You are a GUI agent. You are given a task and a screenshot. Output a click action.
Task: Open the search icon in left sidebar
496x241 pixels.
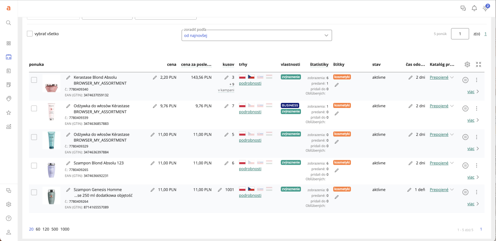9,23
